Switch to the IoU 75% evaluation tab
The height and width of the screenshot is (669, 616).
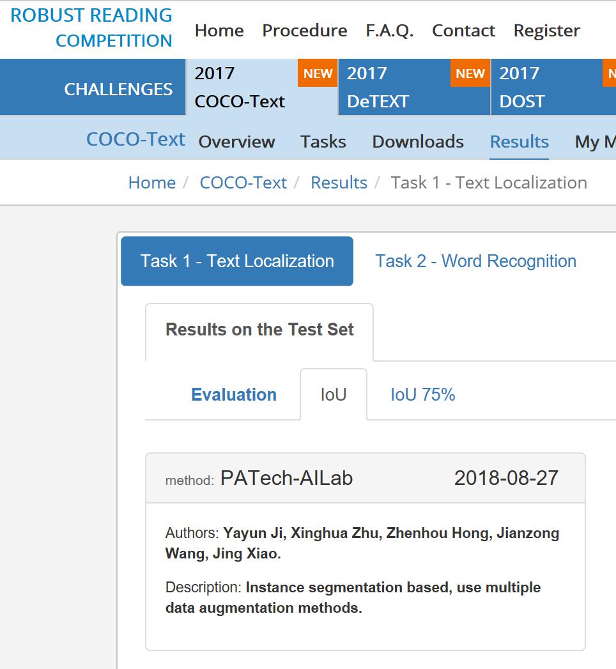(x=422, y=395)
